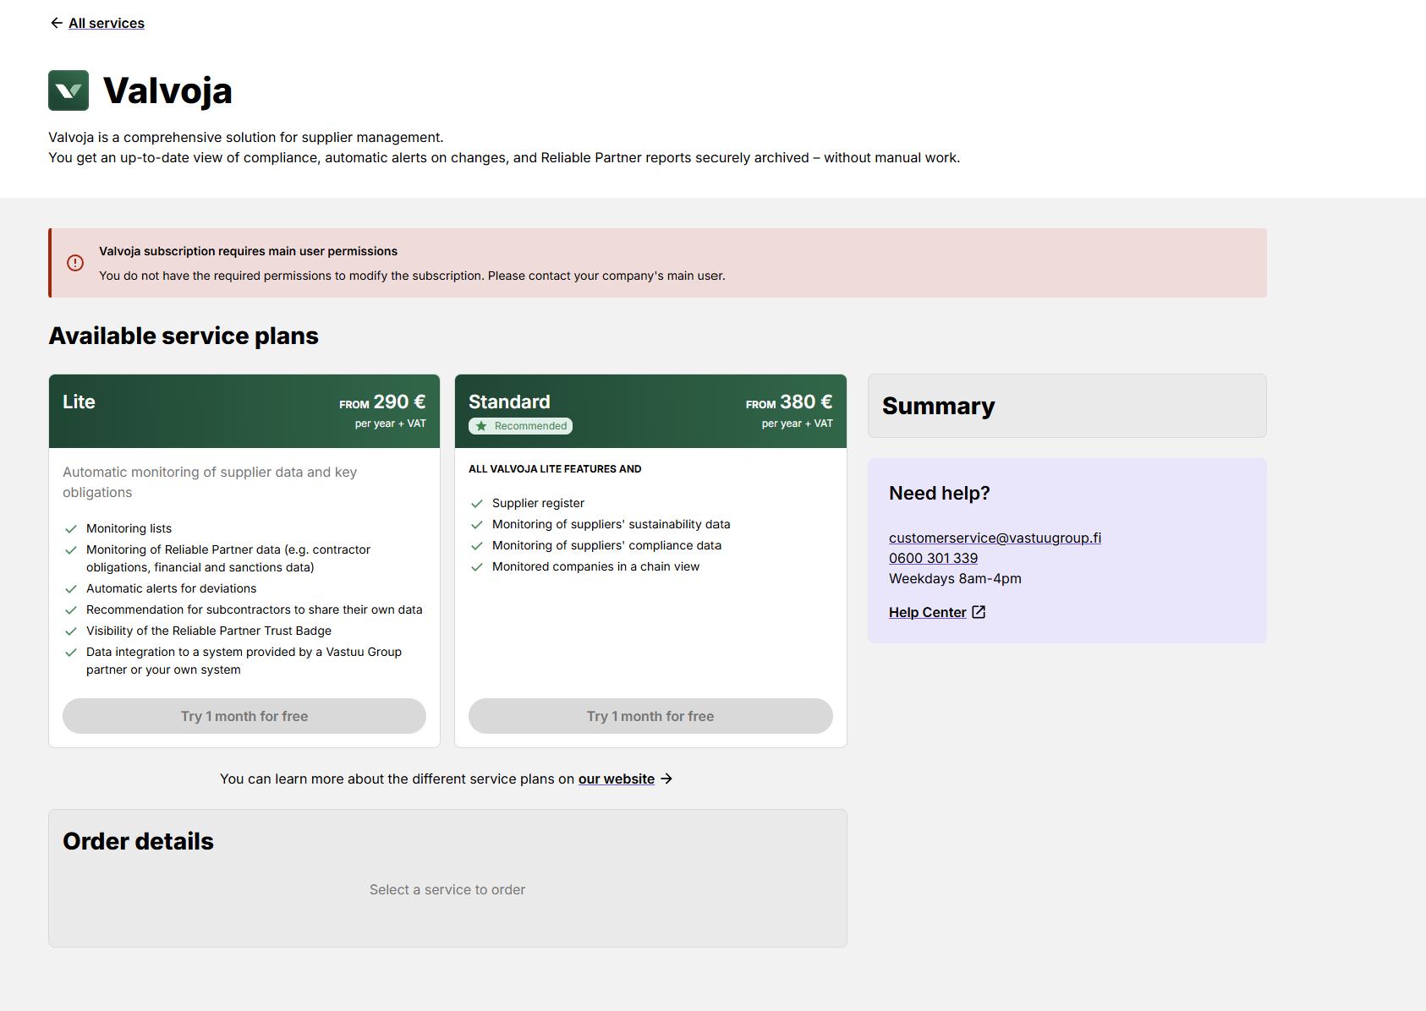
Task: Click the external link icon beside Help Center
Action: tap(979, 612)
